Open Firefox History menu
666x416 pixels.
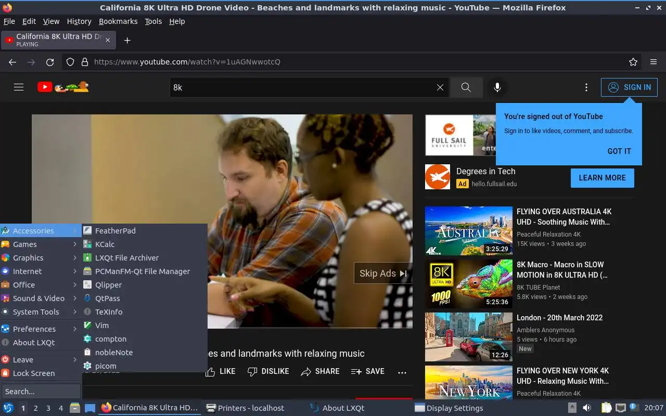[x=79, y=21]
